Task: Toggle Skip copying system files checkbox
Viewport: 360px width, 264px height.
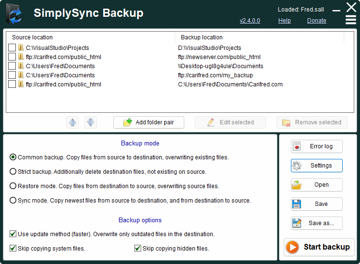Action: click(13, 249)
